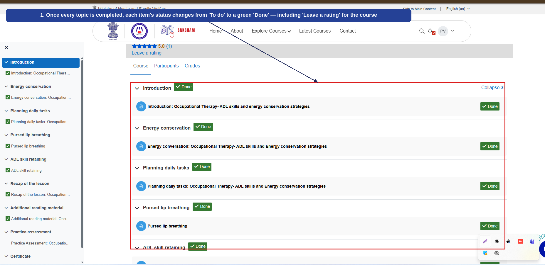The height and width of the screenshot is (265, 545).
Task: Click the Collapse all link
Action: coord(493,88)
